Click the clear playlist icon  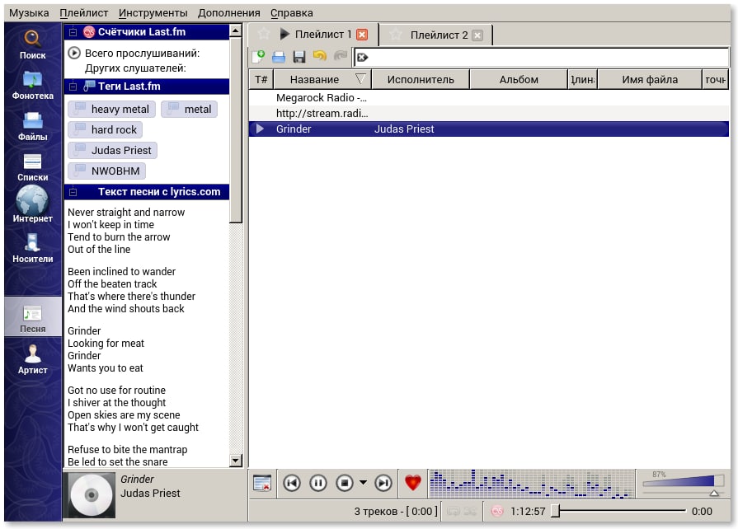(x=262, y=483)
